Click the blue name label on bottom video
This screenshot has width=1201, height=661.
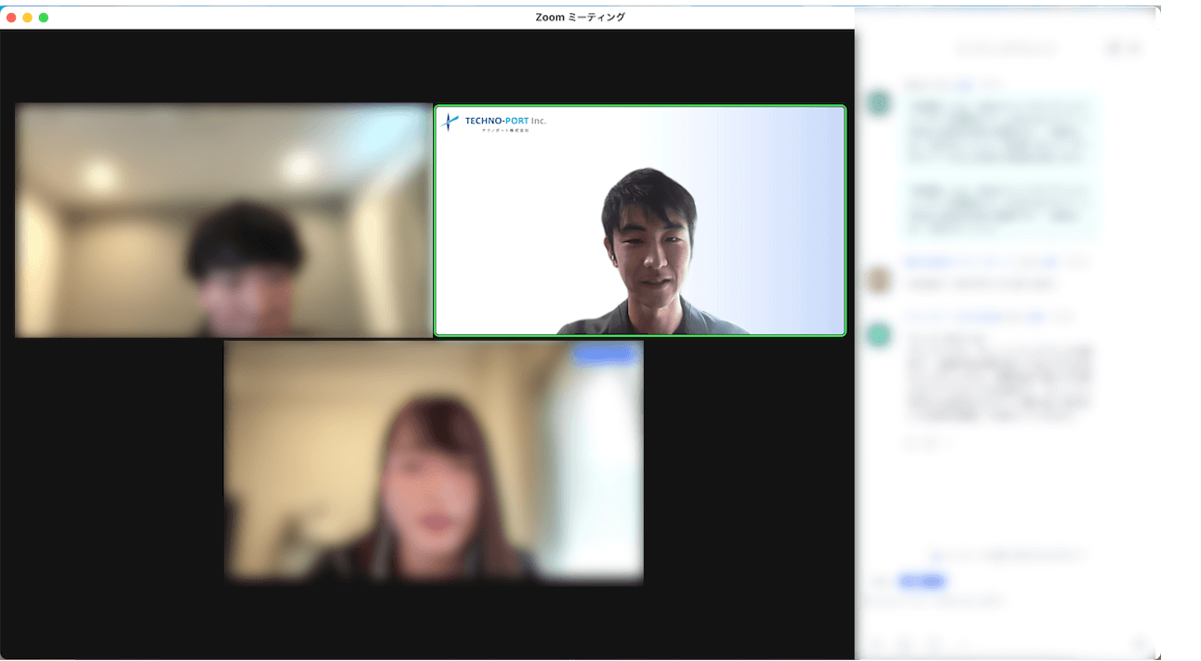point(604,355)
